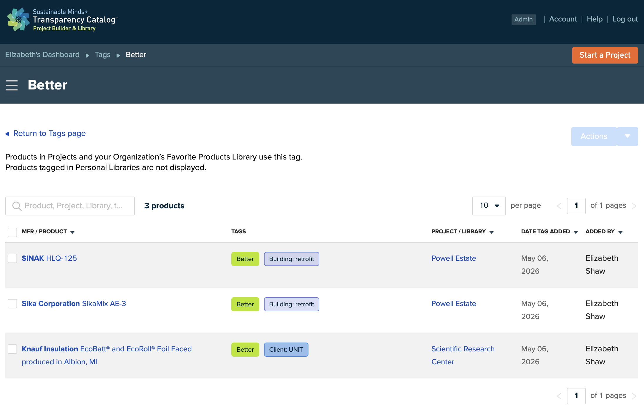Click the Start a Project button
This screenshot has width=644, height=412.
(605, 55)
